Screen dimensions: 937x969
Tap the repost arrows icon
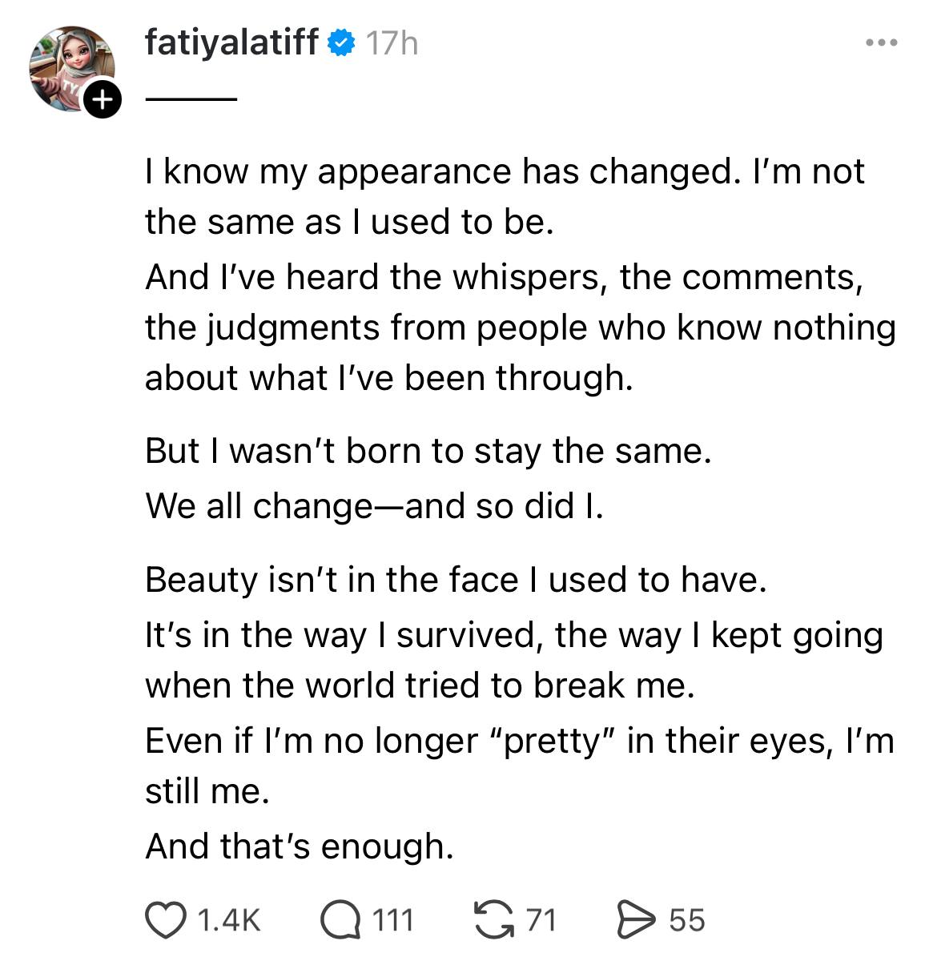tap(494, 919)
